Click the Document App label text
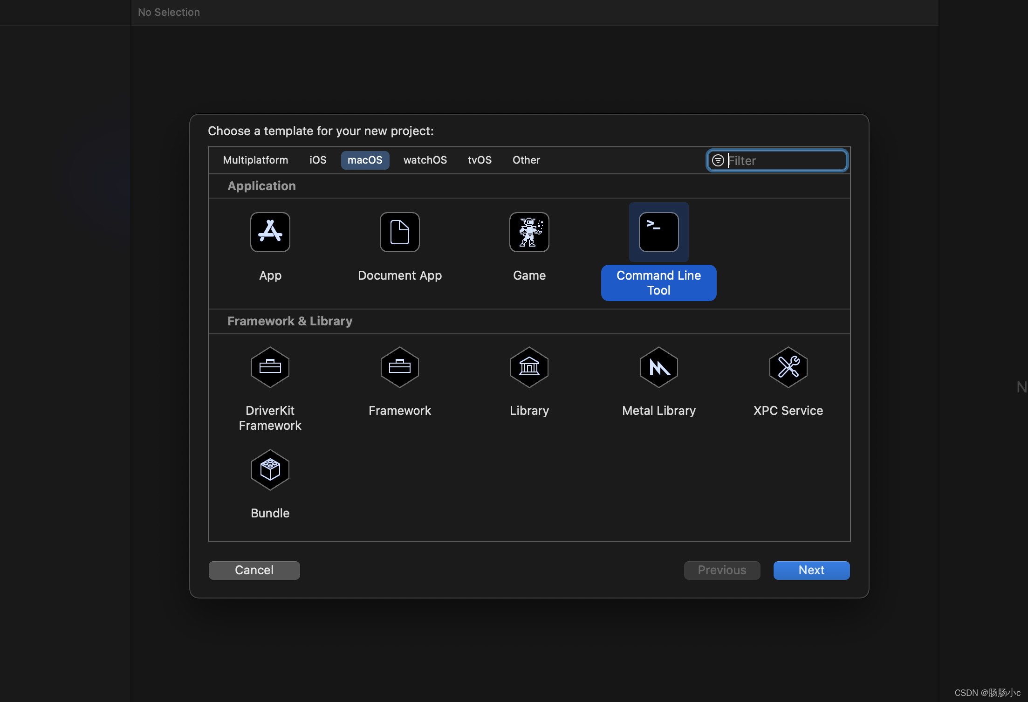The image size is (1028, 702). tap(400, 275)
